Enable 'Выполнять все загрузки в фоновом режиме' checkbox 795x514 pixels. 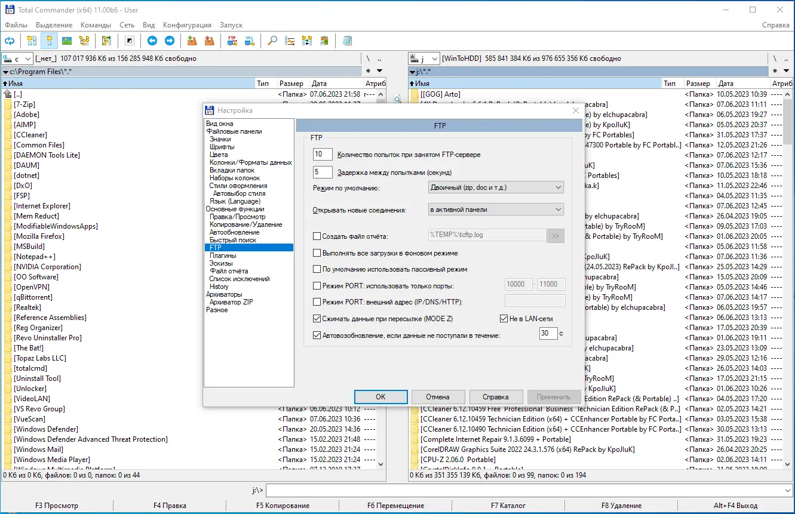pos(317,253)
